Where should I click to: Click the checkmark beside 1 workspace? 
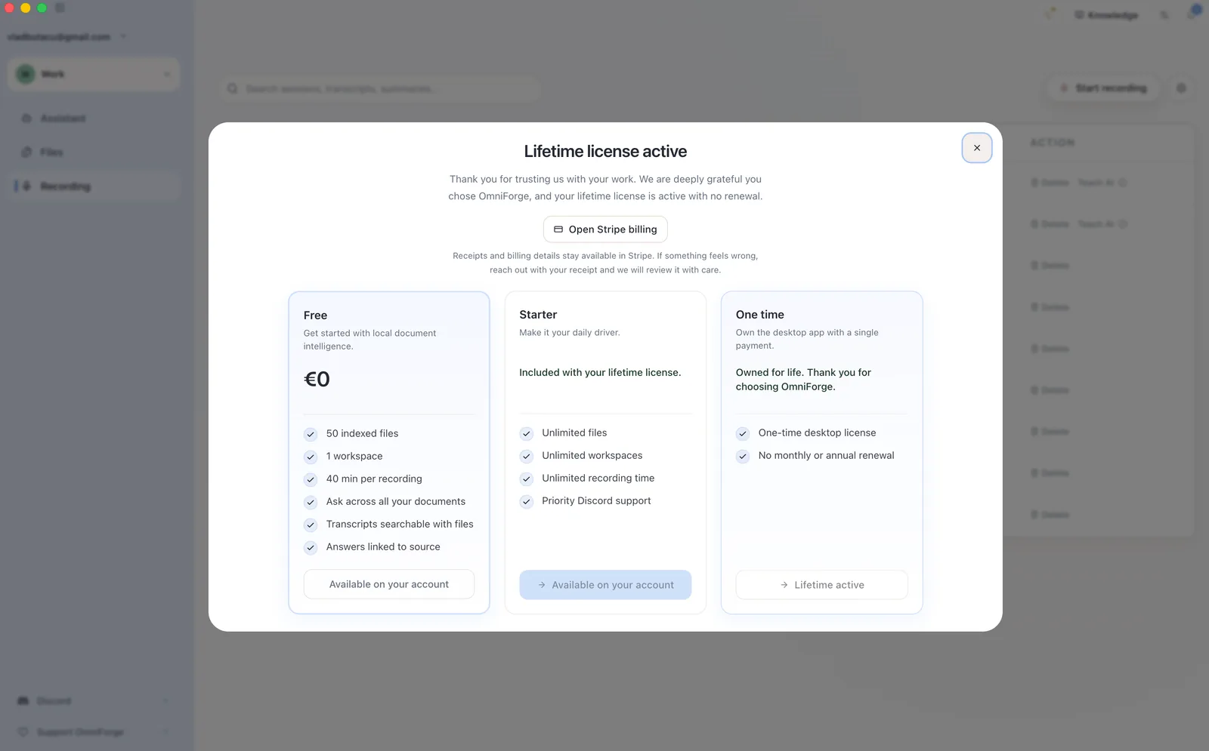pyautogui.click(x=311, y=457)
